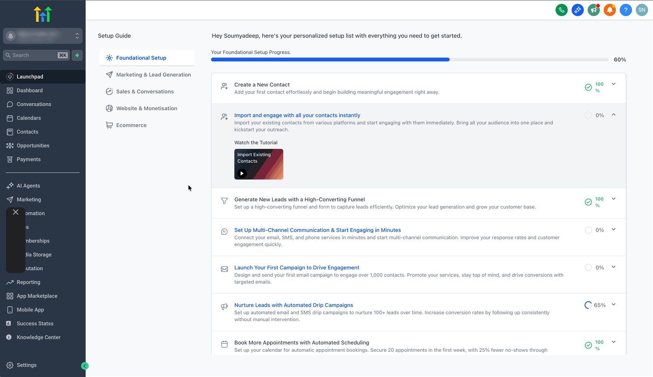The image size is (653, 377).
Task: Click Set Up Multi-Channel Communication link
Action: click(317, 230)
